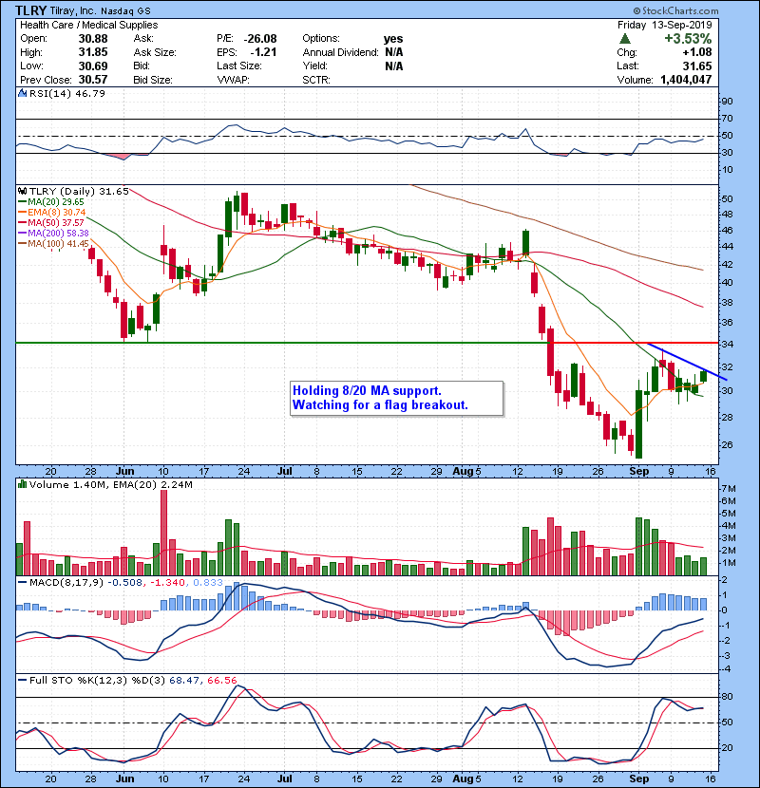Click the Health Care / Medical Supplies sector label
This screenshot has width=760, height=788.
89,25
